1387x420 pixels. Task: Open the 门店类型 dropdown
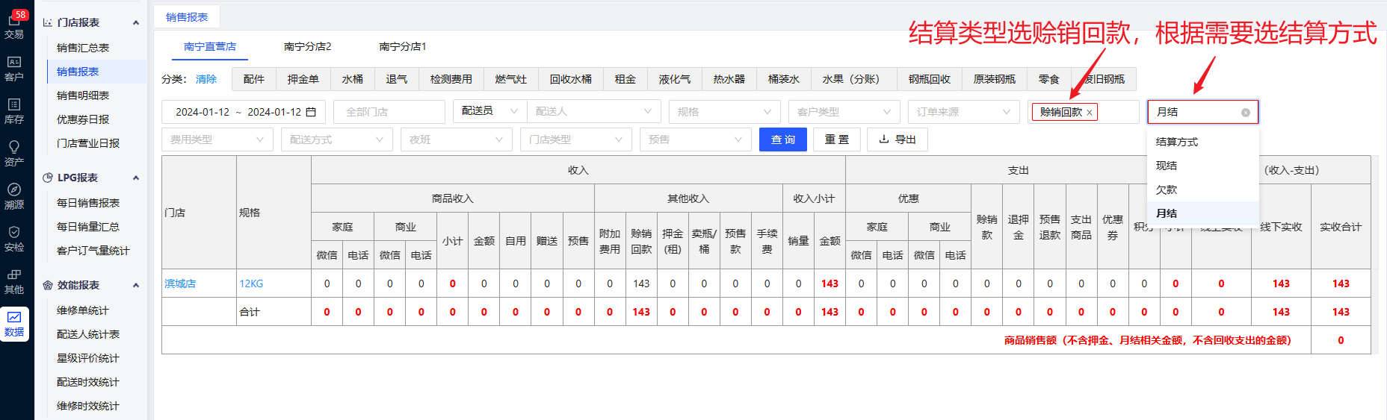pyautogui.click(x=576, y=140)
